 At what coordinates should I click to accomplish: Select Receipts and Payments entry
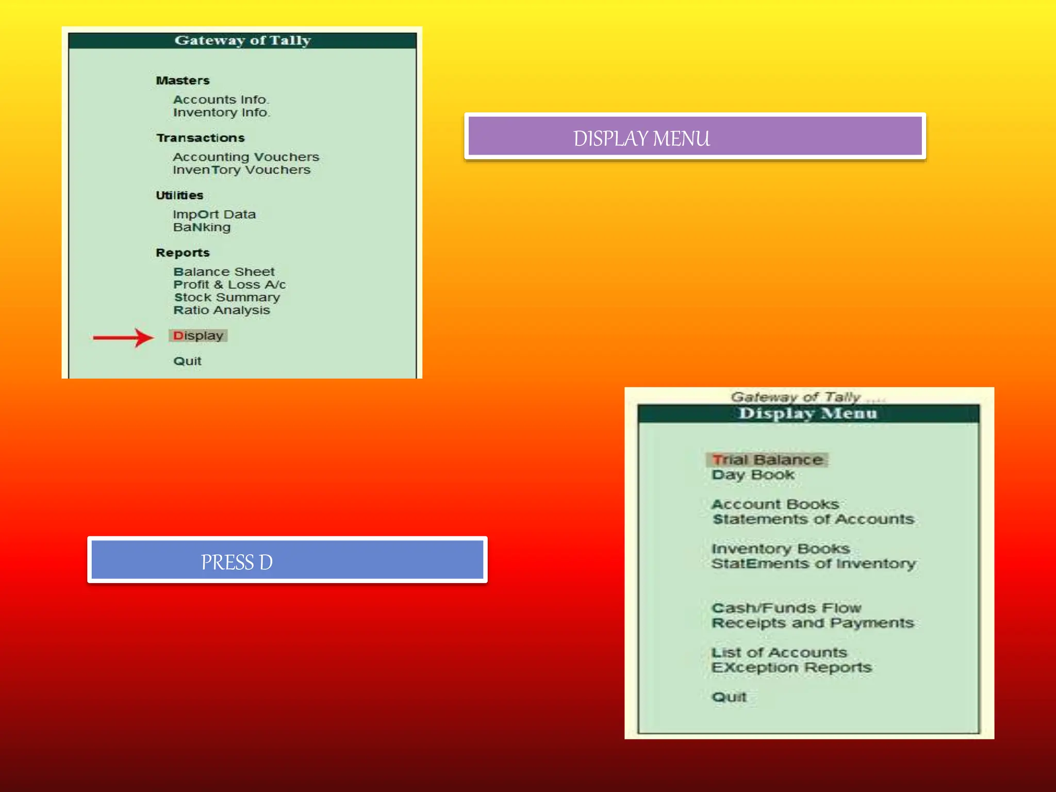point(813,623)
